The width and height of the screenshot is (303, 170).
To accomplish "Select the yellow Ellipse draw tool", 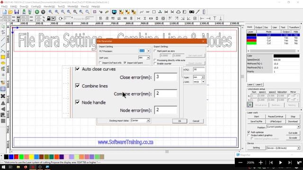I will coord(3,63).
